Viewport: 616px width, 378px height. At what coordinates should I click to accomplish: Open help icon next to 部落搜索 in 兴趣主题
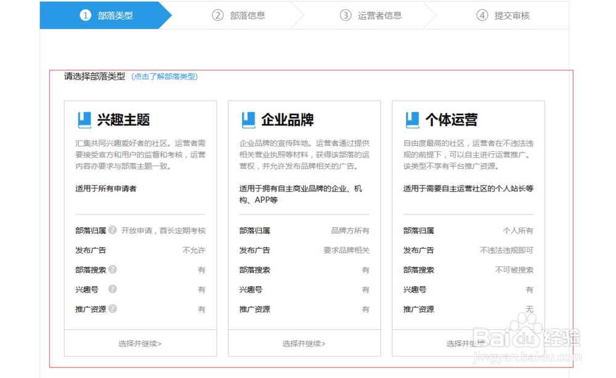click(x=113, y=269)
